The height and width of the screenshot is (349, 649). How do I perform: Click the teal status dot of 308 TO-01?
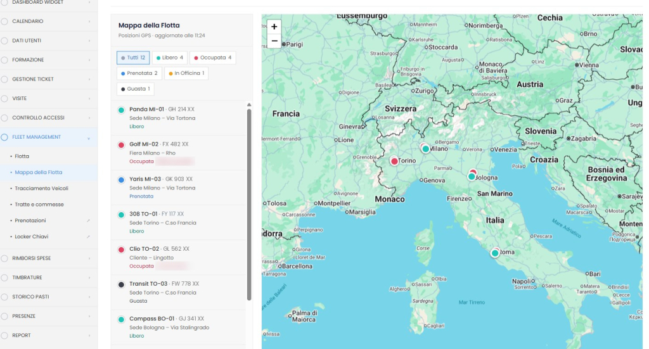click(121, 215)
